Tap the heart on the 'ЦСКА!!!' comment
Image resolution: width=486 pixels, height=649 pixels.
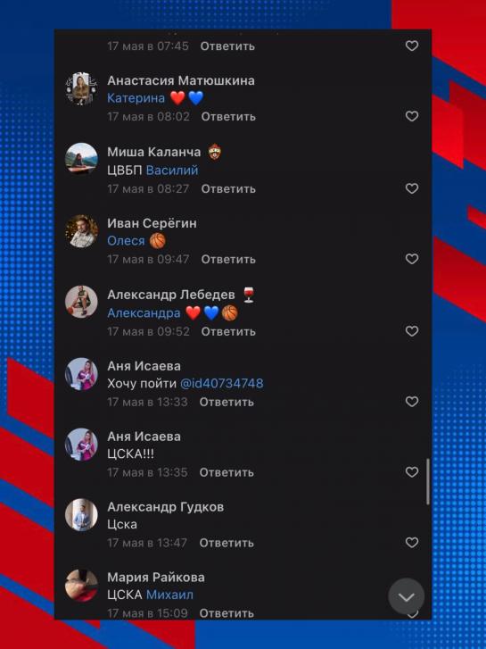tap(412, 472)
